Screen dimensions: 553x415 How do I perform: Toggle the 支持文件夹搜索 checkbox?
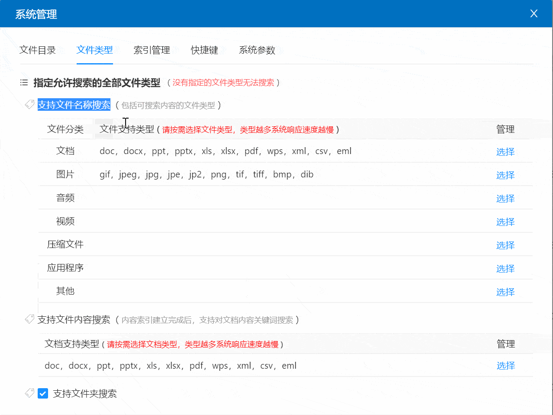click(x=43, y=393)
